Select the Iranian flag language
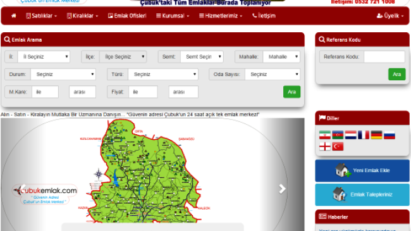The image size is (411, 231). point(325,135)
